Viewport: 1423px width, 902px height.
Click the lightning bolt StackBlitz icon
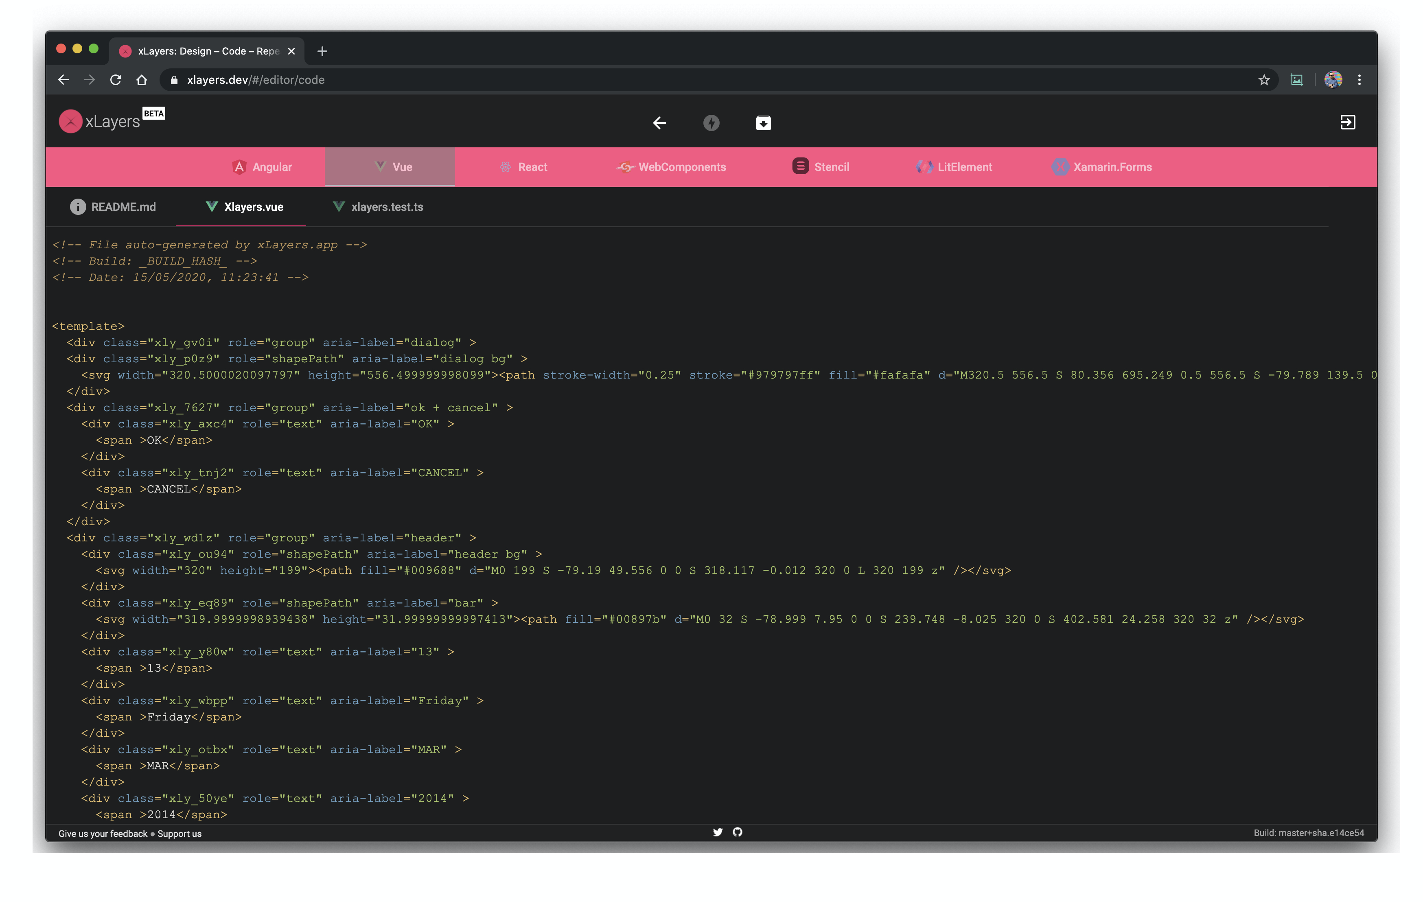click(711, 123)
